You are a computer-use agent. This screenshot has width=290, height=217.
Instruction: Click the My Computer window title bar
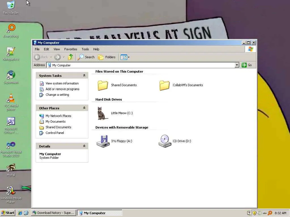(x=137, y=43)
